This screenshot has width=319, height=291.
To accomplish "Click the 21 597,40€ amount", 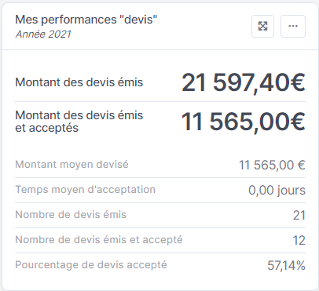I will tap(244, 82).
